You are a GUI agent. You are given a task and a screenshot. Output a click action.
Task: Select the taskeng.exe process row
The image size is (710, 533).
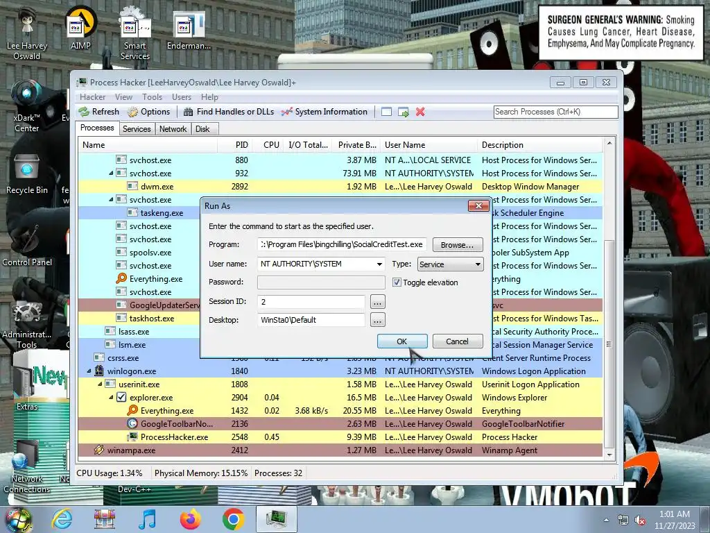point(340,212)
